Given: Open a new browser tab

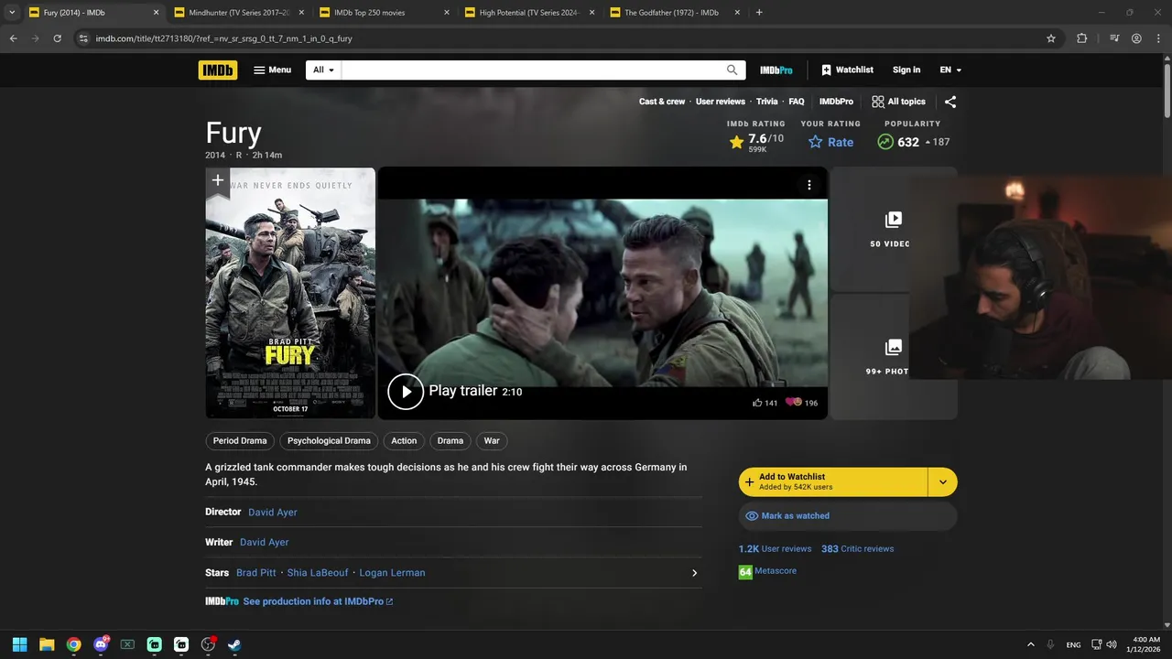Looking at the screenshot, I should pyautogui.click(x=759, y=13).
